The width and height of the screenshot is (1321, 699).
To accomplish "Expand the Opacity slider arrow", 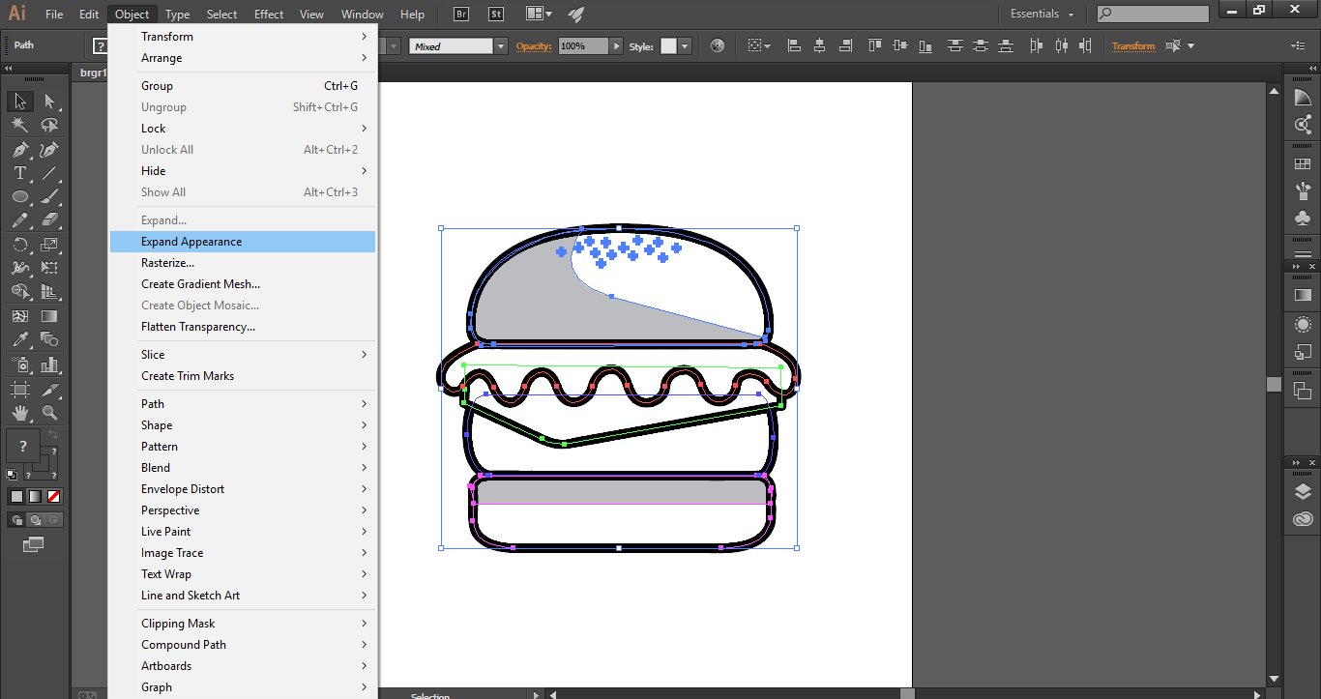I will 616,46.
